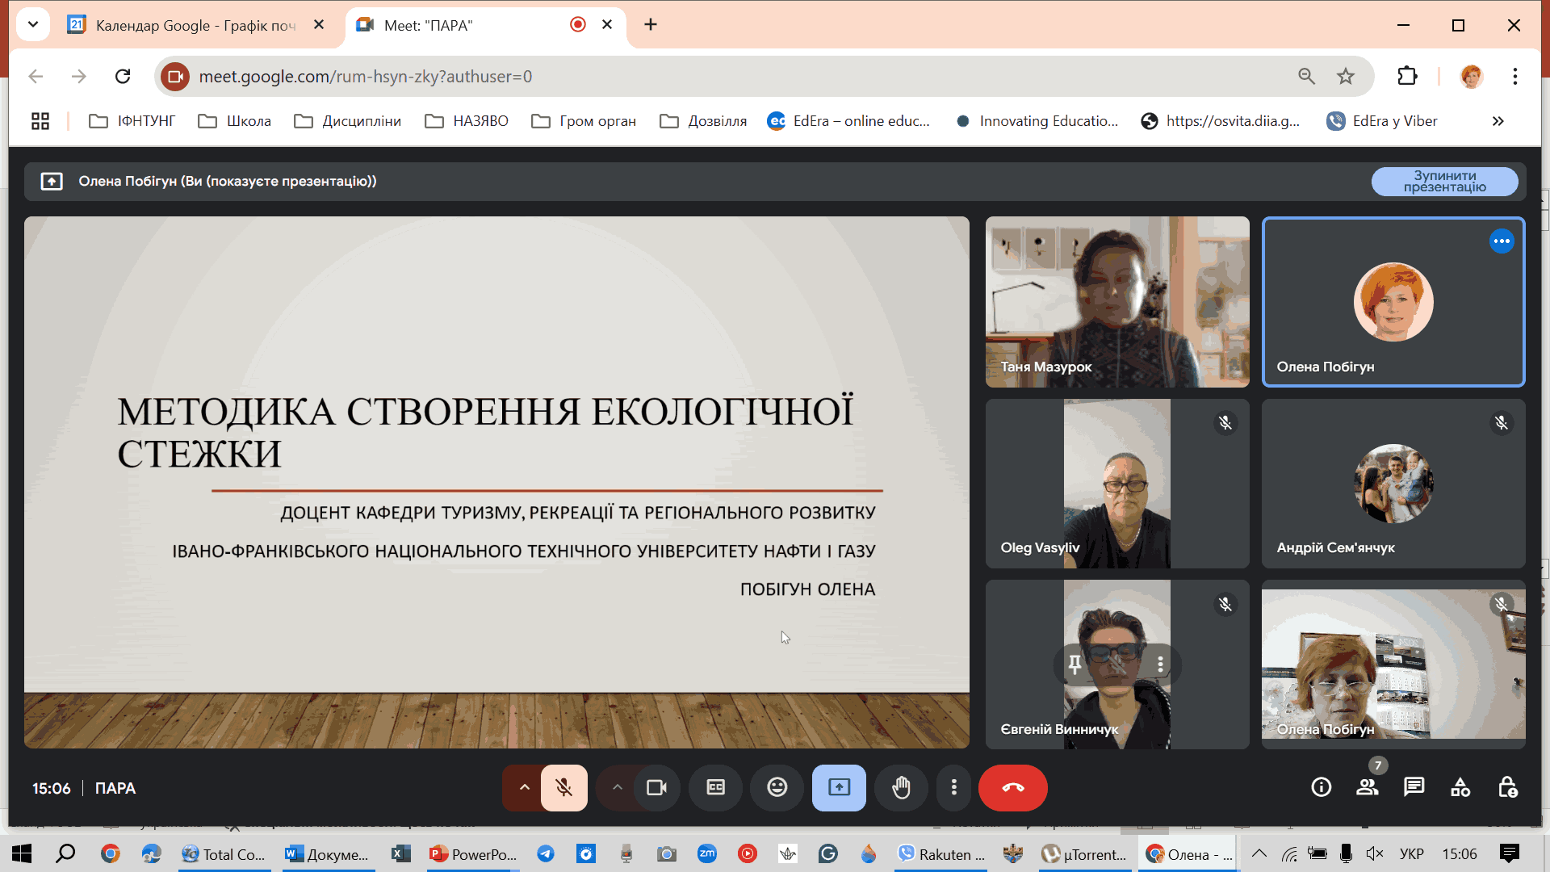The width and height of the screenshot is (1550, 872).
Task: Stop presenting with Зупинити презентацію
Action: pyautogui.click(x=1443, y=182)
